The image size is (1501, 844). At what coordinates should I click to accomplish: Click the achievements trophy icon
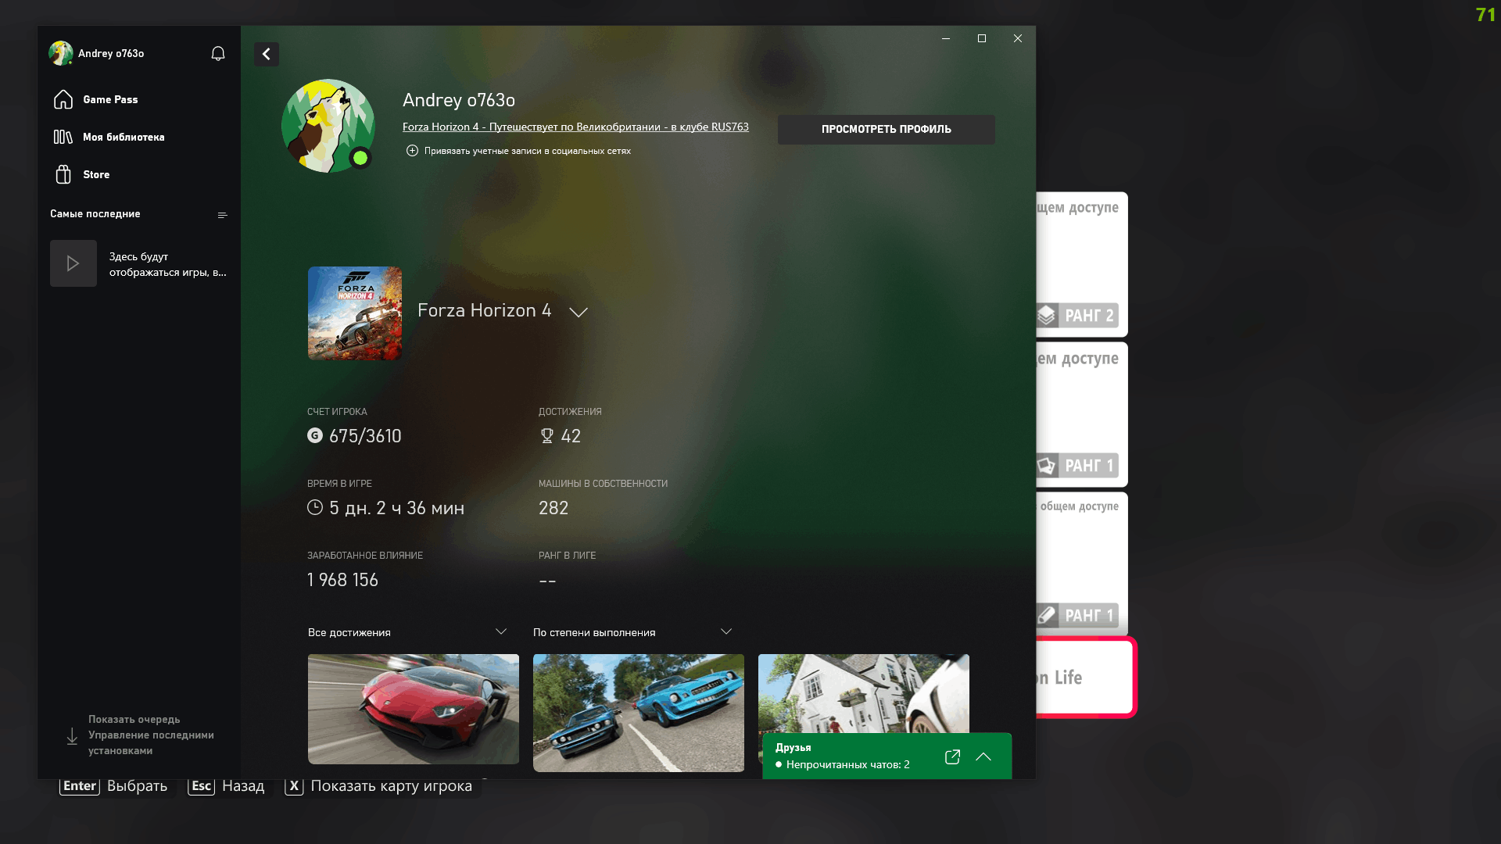547,436
